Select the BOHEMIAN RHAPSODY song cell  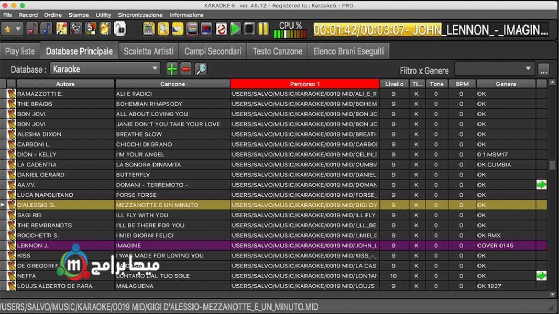172,104
